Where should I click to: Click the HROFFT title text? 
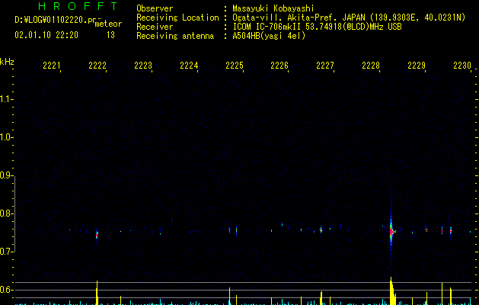coord(78,6)
